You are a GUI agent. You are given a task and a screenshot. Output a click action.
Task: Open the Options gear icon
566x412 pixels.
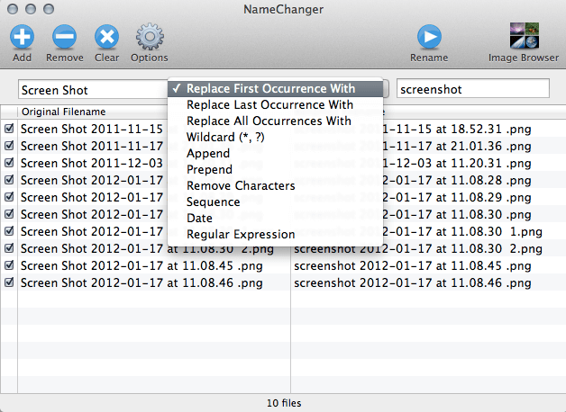click(x=150, y=38)
